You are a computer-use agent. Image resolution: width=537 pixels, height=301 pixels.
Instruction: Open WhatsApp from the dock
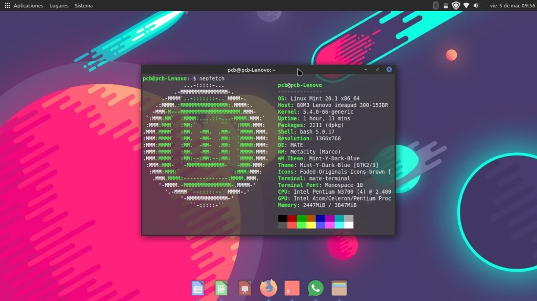click(315, 287)
